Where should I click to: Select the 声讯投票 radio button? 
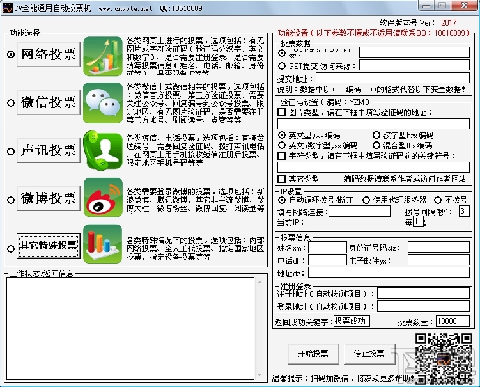click(x=11, y=152)
